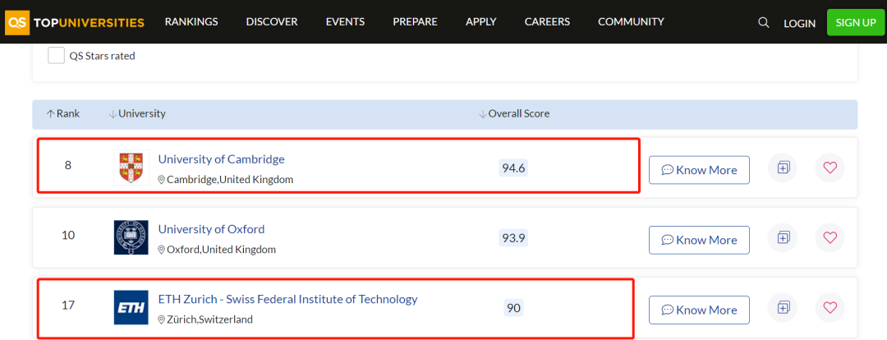Click the green SIGN UP button
This screenshot has width=887, height=340.
(x=855, y=23)
